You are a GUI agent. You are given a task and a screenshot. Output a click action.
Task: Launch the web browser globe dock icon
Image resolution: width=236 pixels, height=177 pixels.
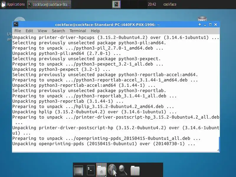(112, 170)
